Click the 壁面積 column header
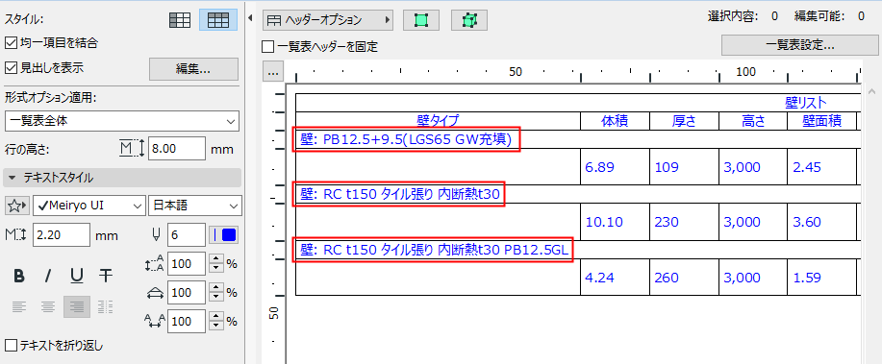This screenshot has height=364, width=882. (x=821, y=121)
